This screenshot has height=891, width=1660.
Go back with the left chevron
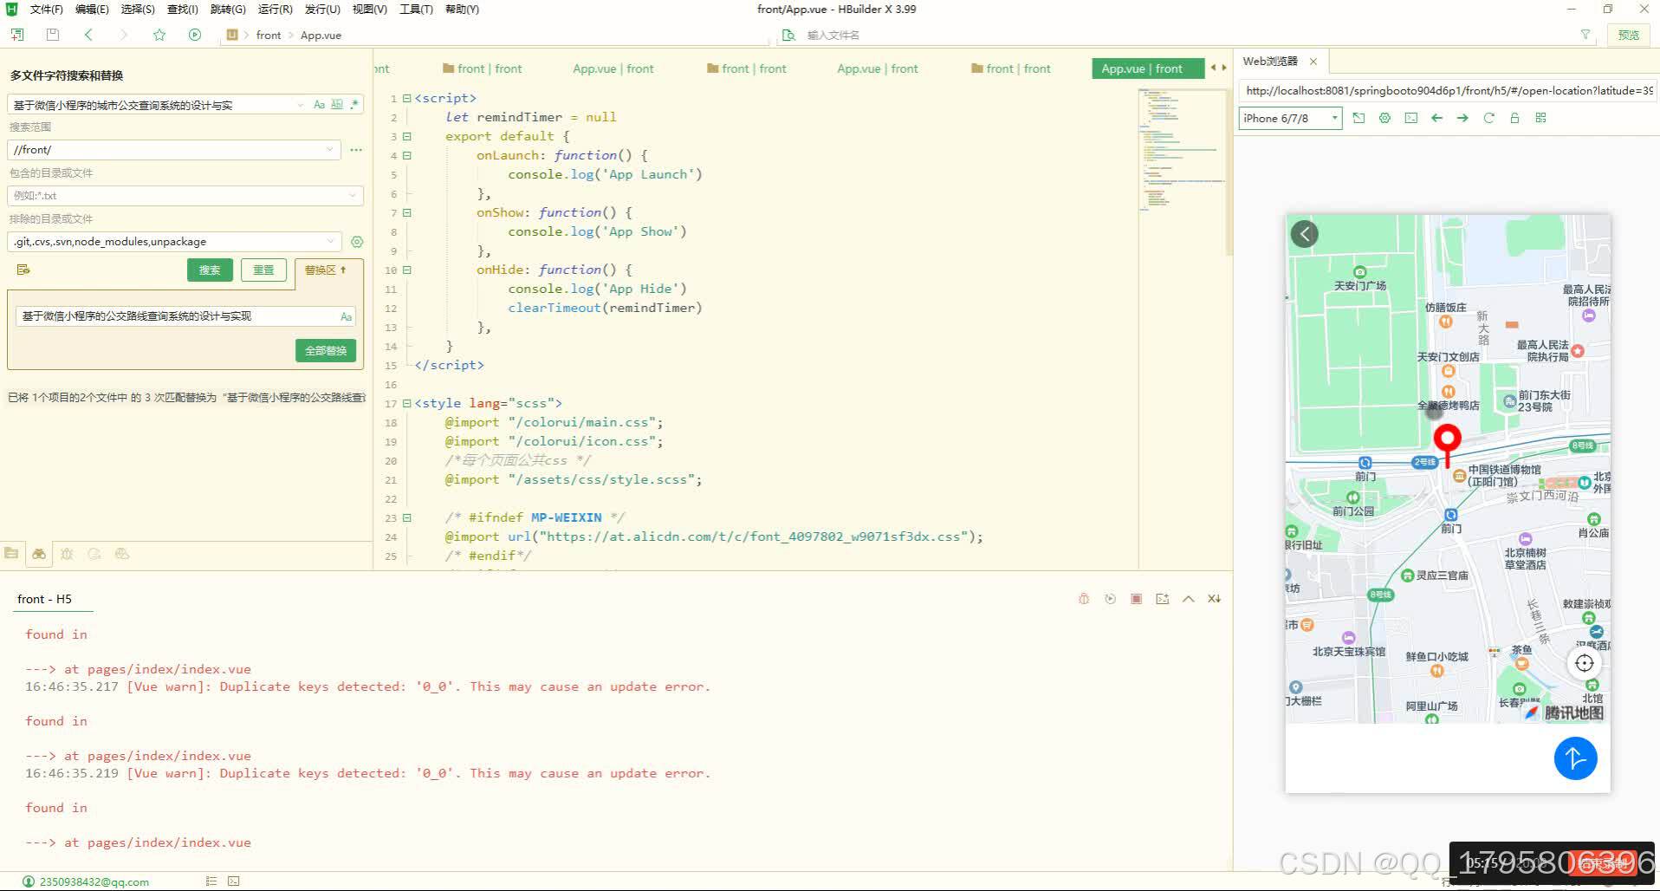point(88,35)
